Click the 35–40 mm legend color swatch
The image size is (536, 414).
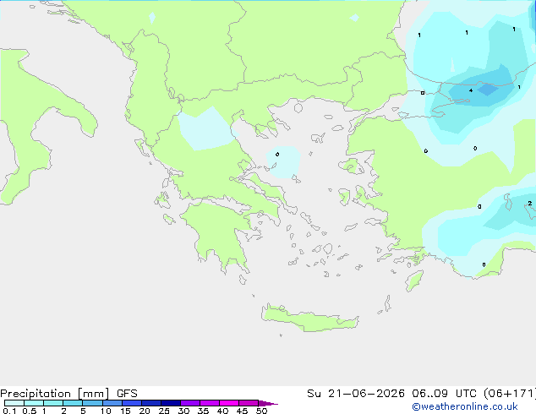click(x=210, y=403)
